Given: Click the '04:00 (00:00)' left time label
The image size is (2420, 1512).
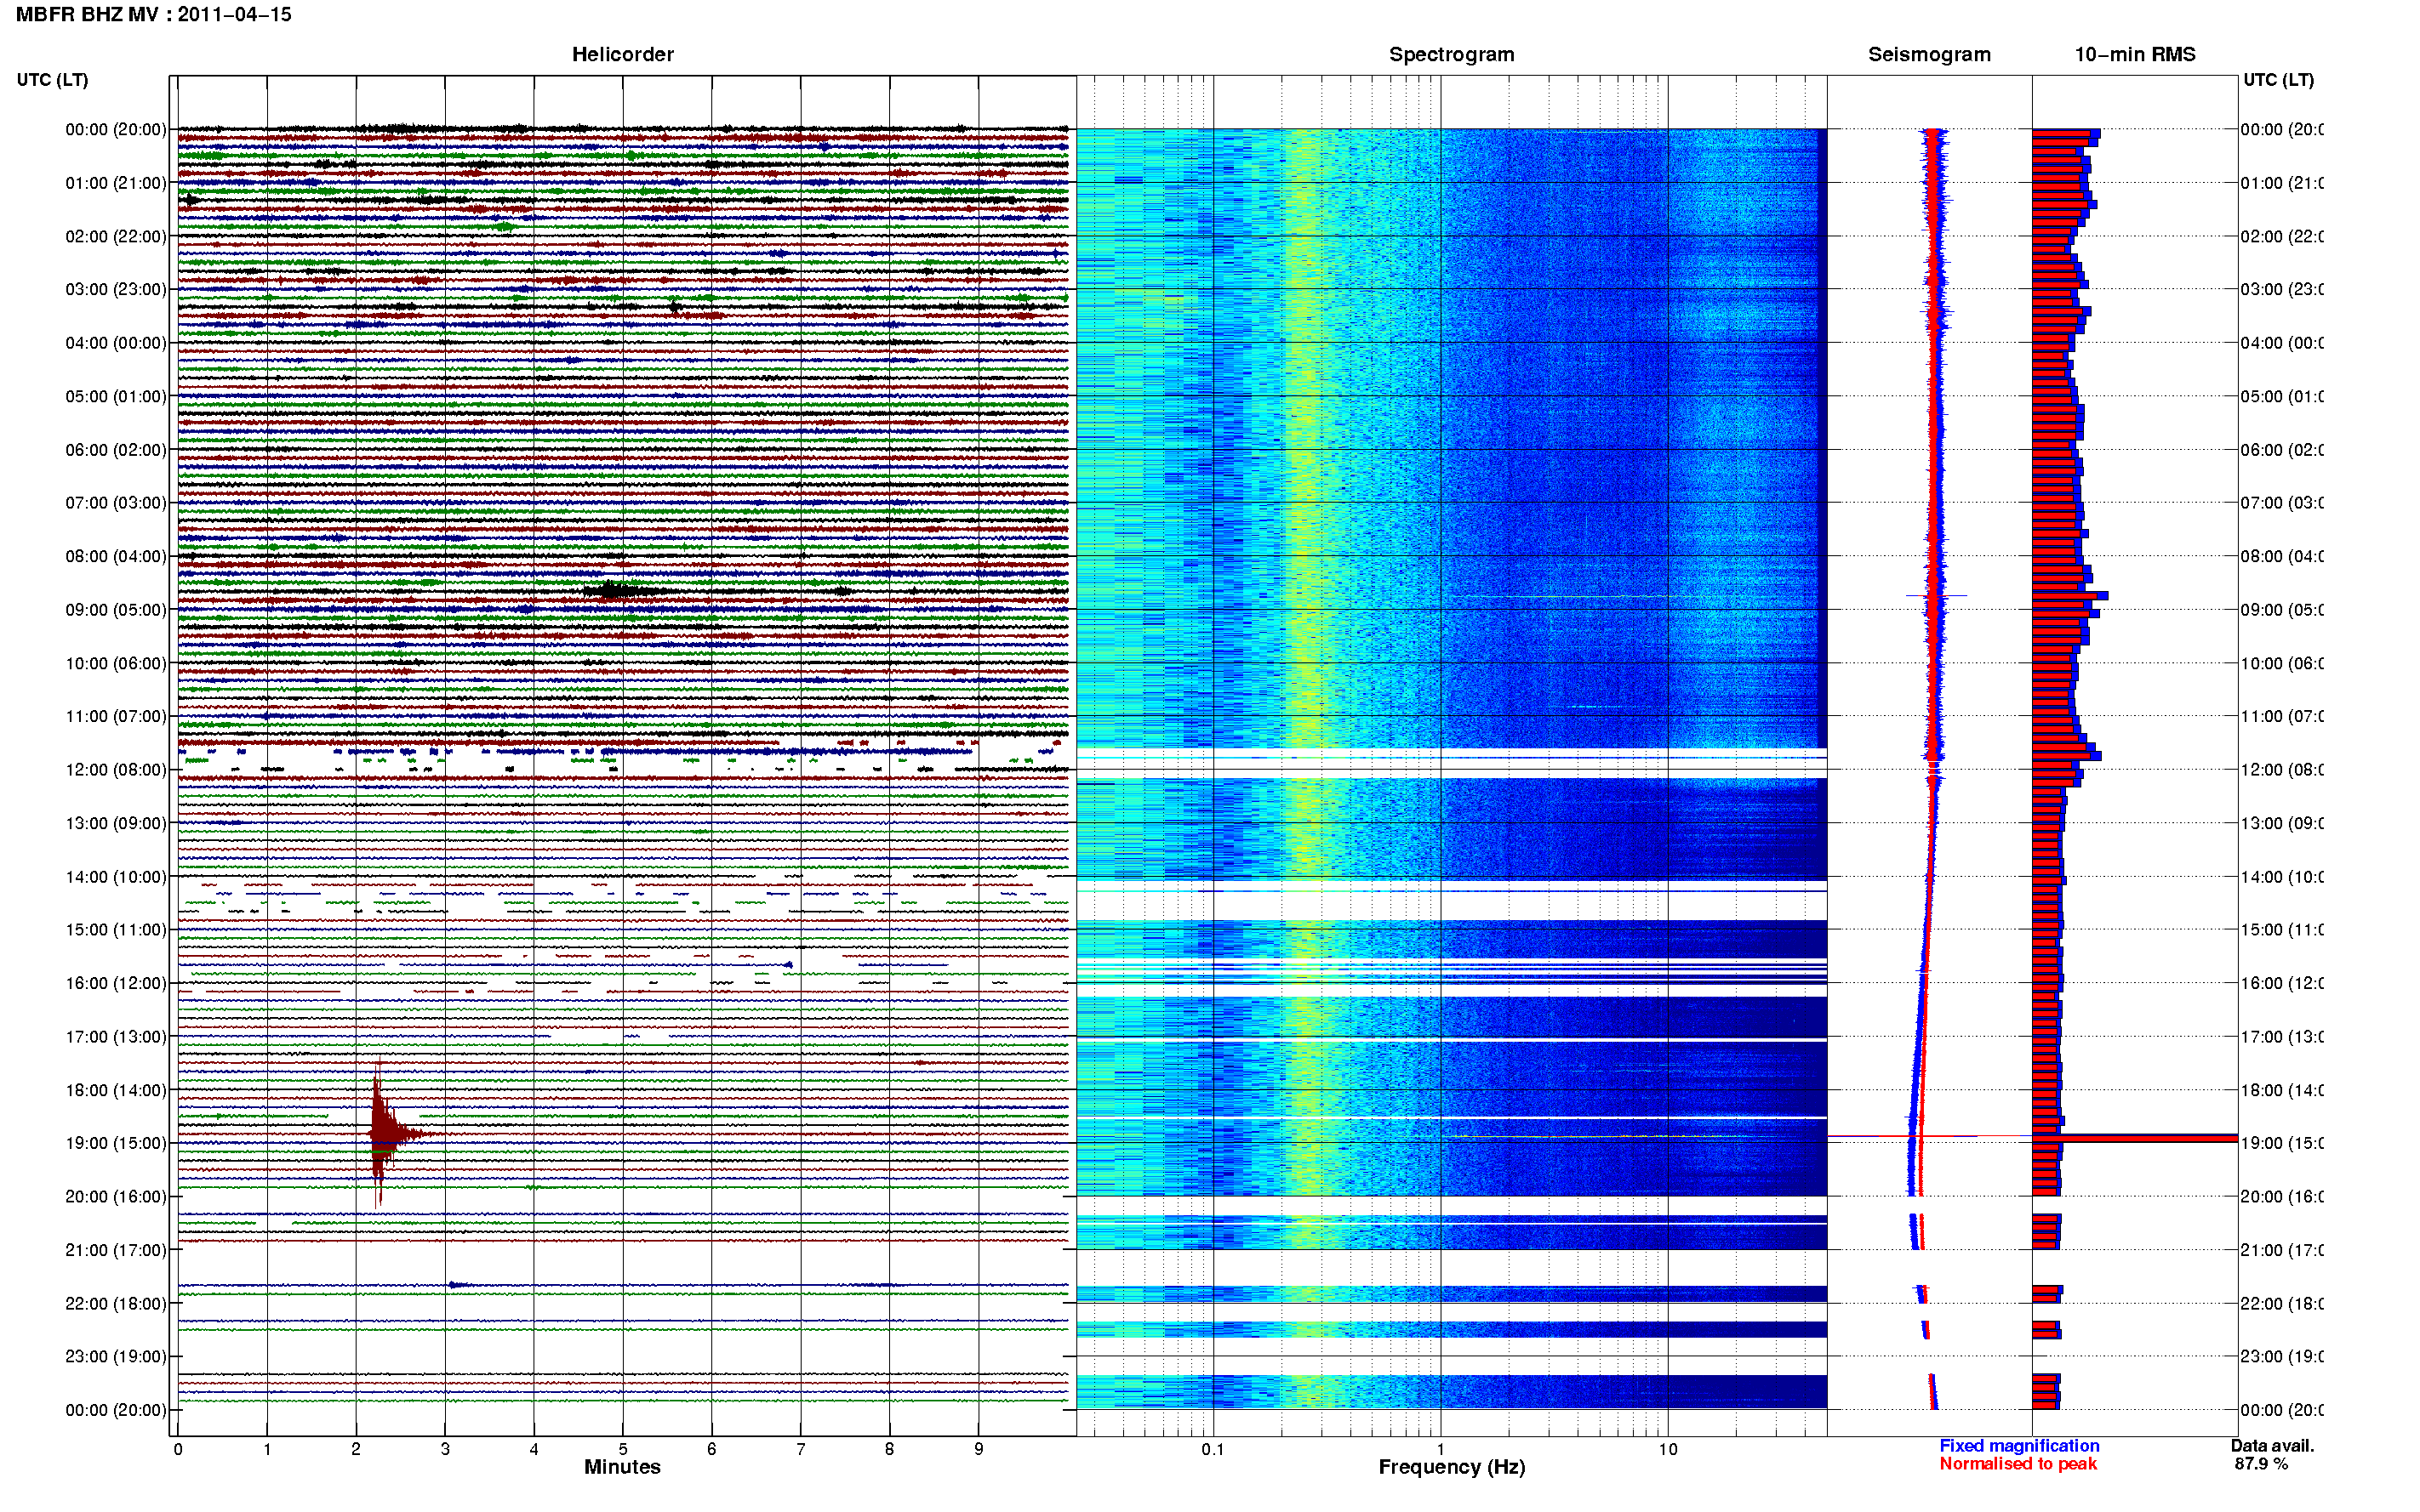Looking at the screenshot, I should (115, 343).
